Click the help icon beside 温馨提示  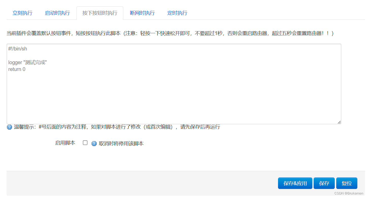[x=9, y=127]
